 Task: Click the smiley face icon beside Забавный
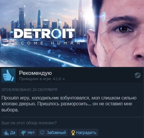coord(42,132)
